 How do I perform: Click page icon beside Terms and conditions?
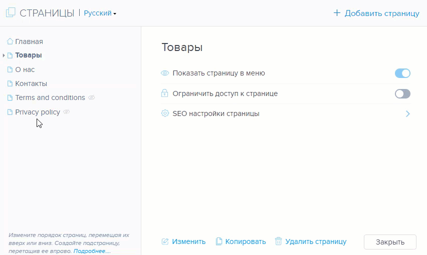coord(10,97)
